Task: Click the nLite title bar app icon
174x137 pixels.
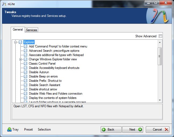Action: coord(4,4)
